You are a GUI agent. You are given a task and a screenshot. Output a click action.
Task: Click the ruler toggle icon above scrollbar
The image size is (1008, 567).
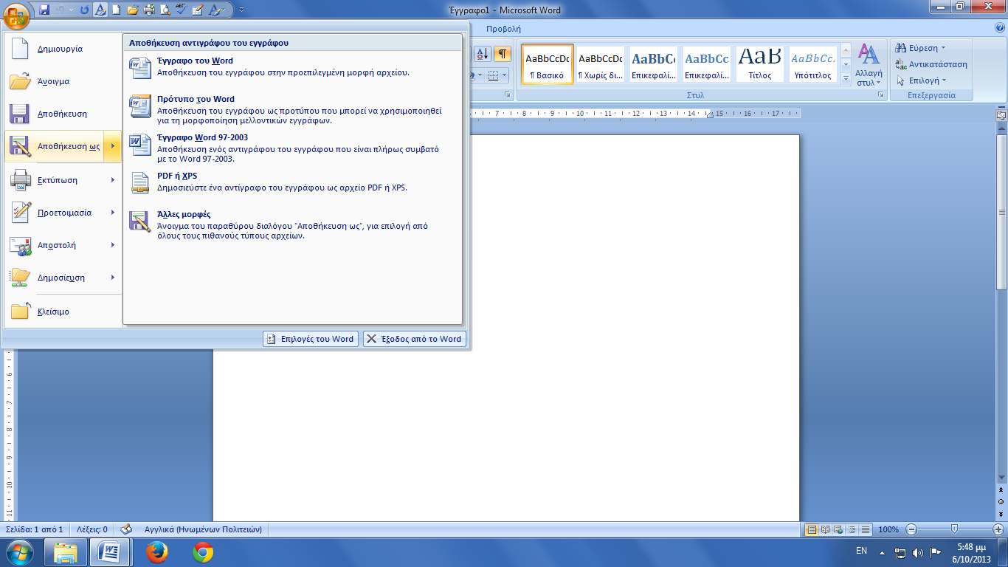(x=1001, y=114)
